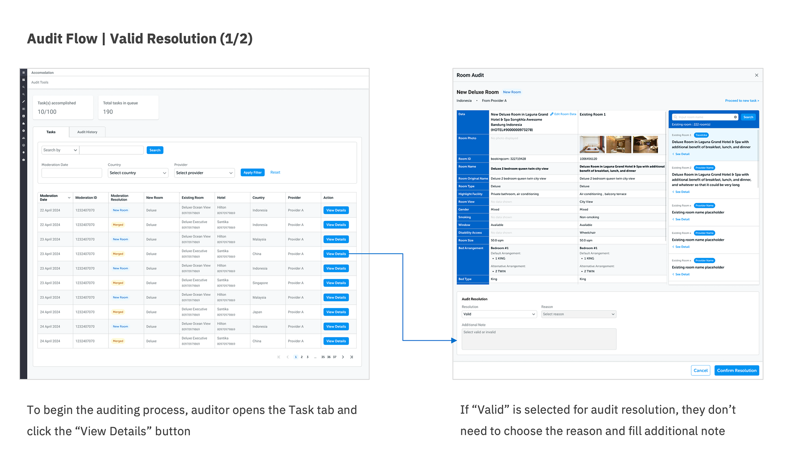Open the Resolution dropdown set to Valid
This screenshot has width=792, height=472.
pyautogui.click(x=499, y=314)
